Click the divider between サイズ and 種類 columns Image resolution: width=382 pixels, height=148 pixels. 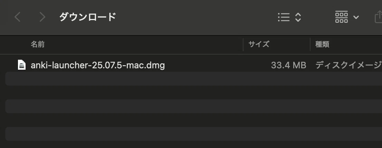coord(310,45)
